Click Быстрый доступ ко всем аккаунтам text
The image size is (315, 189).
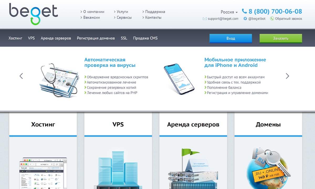tap(236, 77)
